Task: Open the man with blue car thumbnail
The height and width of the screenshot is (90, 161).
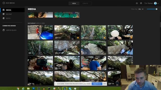Action: point(40,32)
